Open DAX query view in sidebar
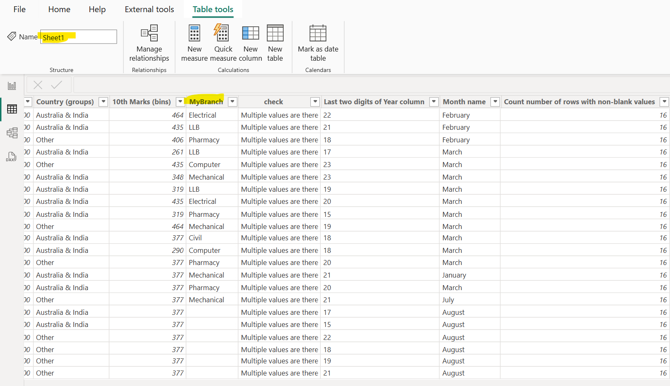 (12, 157)
